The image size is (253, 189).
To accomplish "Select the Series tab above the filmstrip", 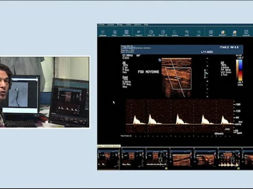I will pyautogui.click(x=109, y=146).
